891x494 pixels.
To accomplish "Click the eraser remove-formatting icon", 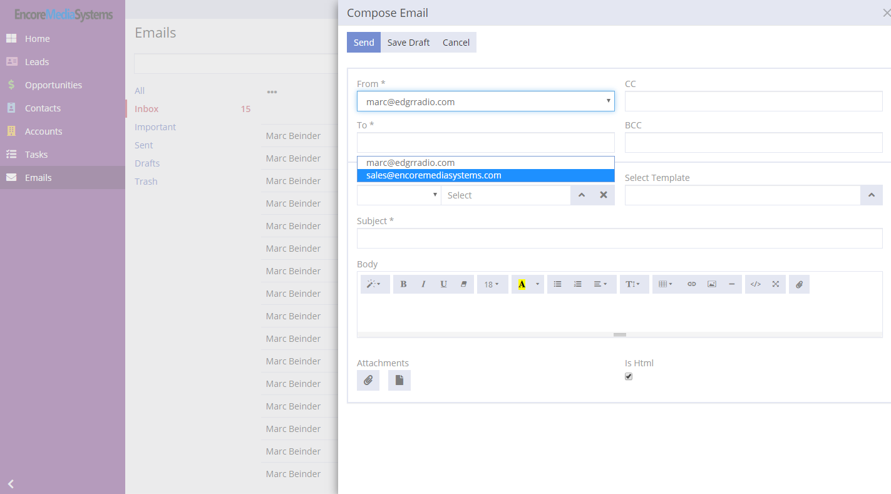I will click(463, 284).
